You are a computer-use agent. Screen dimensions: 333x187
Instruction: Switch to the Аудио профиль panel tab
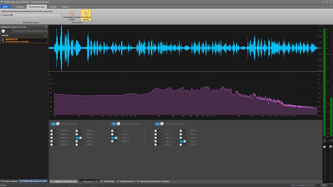9,181
